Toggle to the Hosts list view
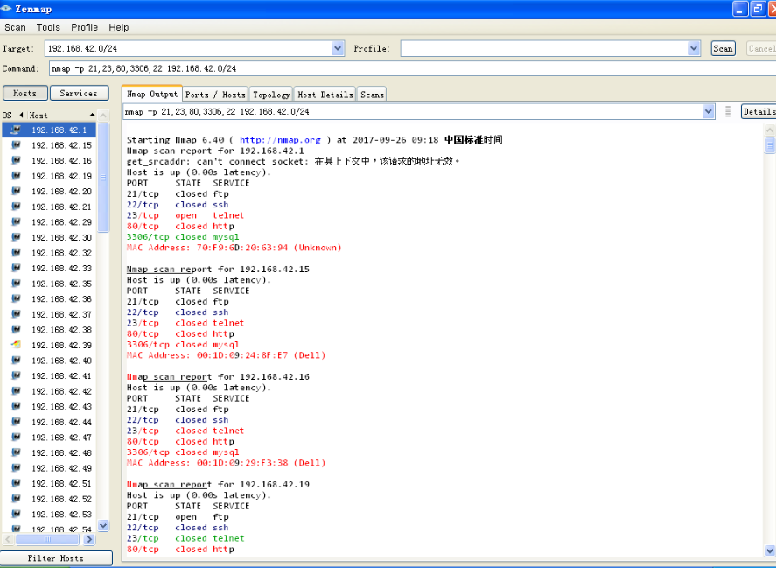Screen dimensions: 776x568 (x=24, y=93)
